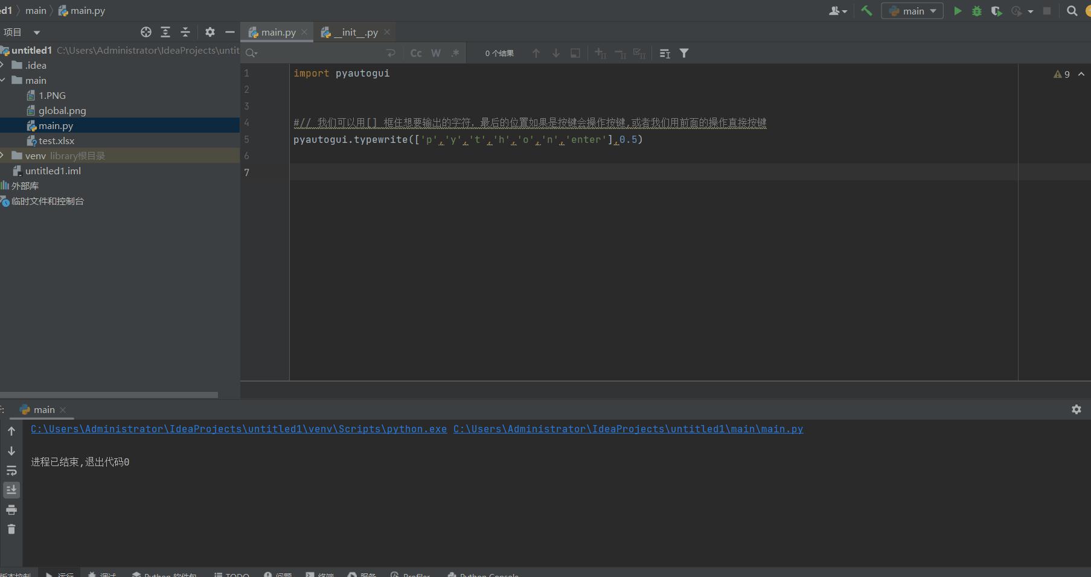Toggle whole words W option
The width and height of the screenshot is (1091, 577).
point(436,53)
